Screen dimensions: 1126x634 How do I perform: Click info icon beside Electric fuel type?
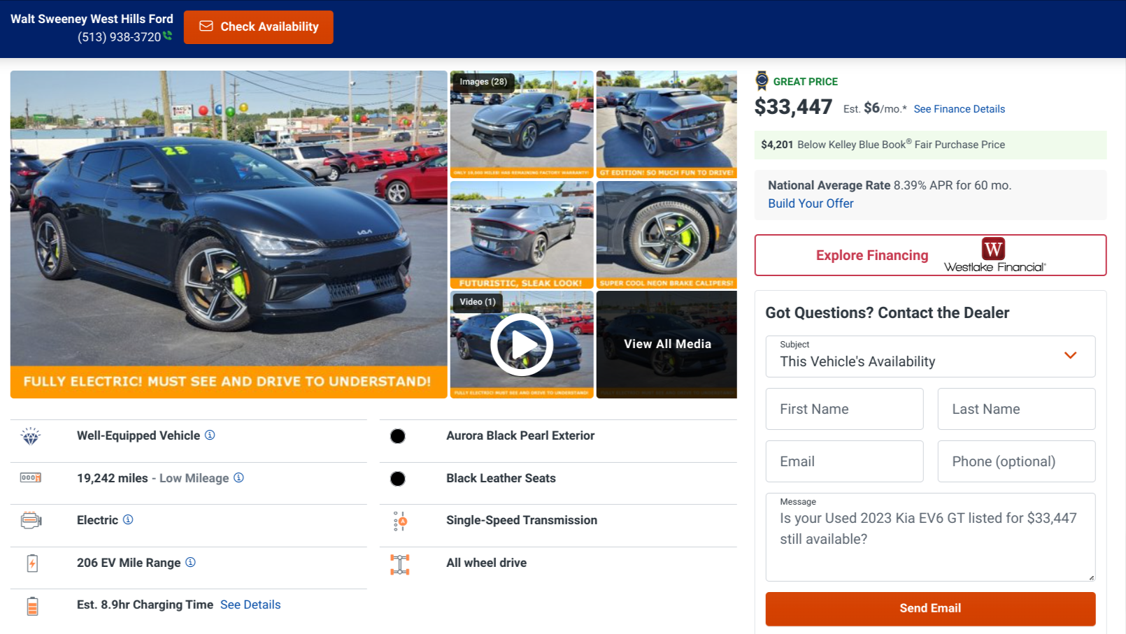pos(128,519)
